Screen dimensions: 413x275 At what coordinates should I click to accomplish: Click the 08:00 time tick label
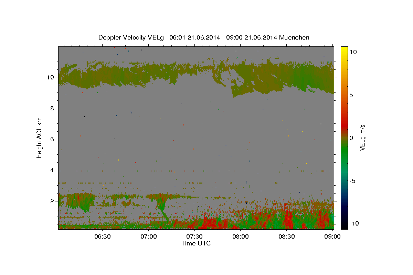click(x=240, y=236)
